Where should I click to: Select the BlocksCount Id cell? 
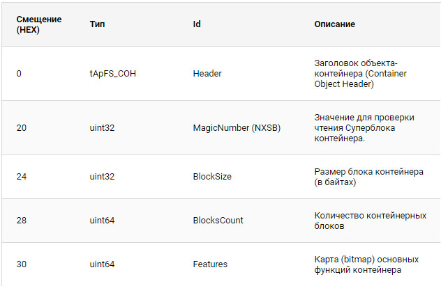click(x=218, y=221)
